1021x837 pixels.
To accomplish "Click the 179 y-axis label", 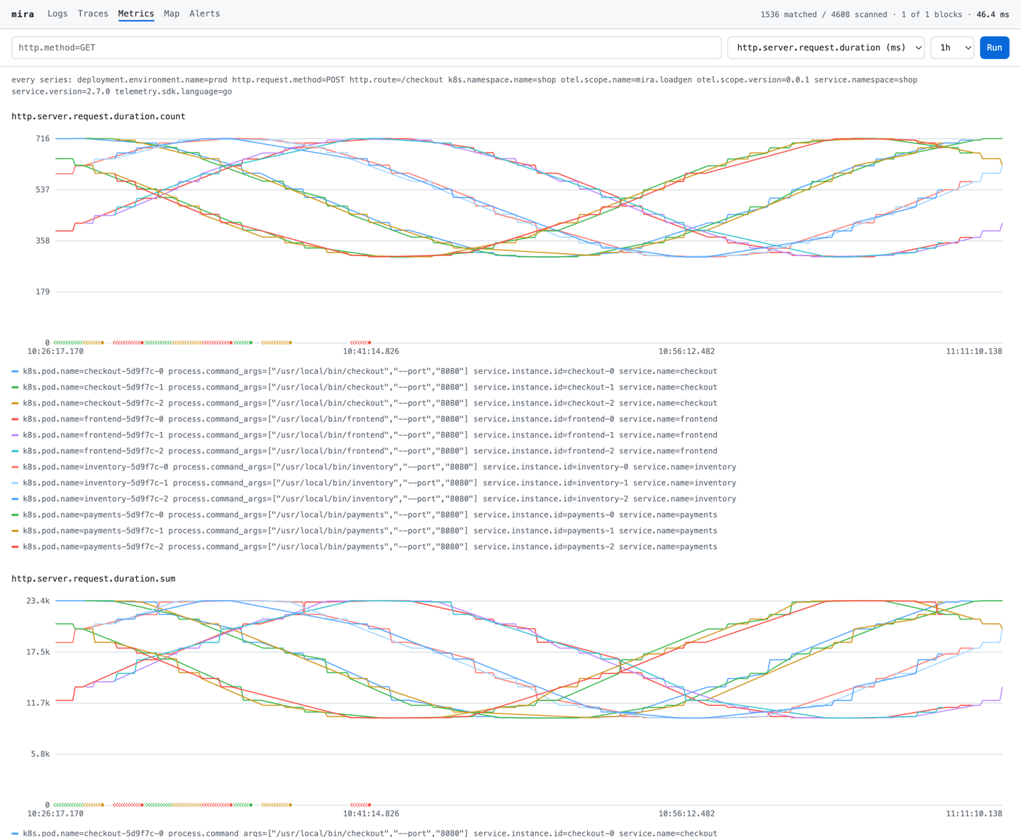I will [x=43, y=292].
